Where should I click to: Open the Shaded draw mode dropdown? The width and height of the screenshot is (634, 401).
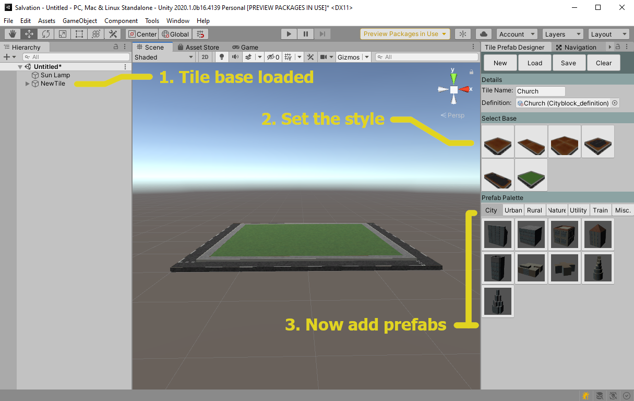pos(164,57)
